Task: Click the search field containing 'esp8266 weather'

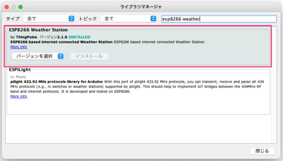Action: [x=219, y=19]
